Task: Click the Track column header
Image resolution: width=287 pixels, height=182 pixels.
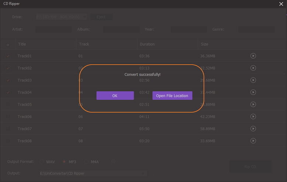Action: pyautogui.click(x=84, y=44)
